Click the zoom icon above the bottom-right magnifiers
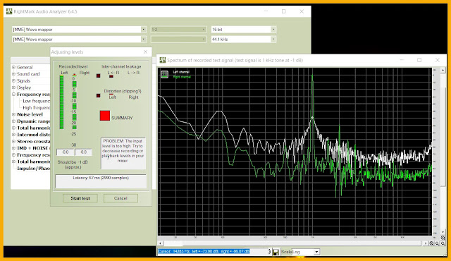Viewport: 451px width, 261px height. pos(443,238)
